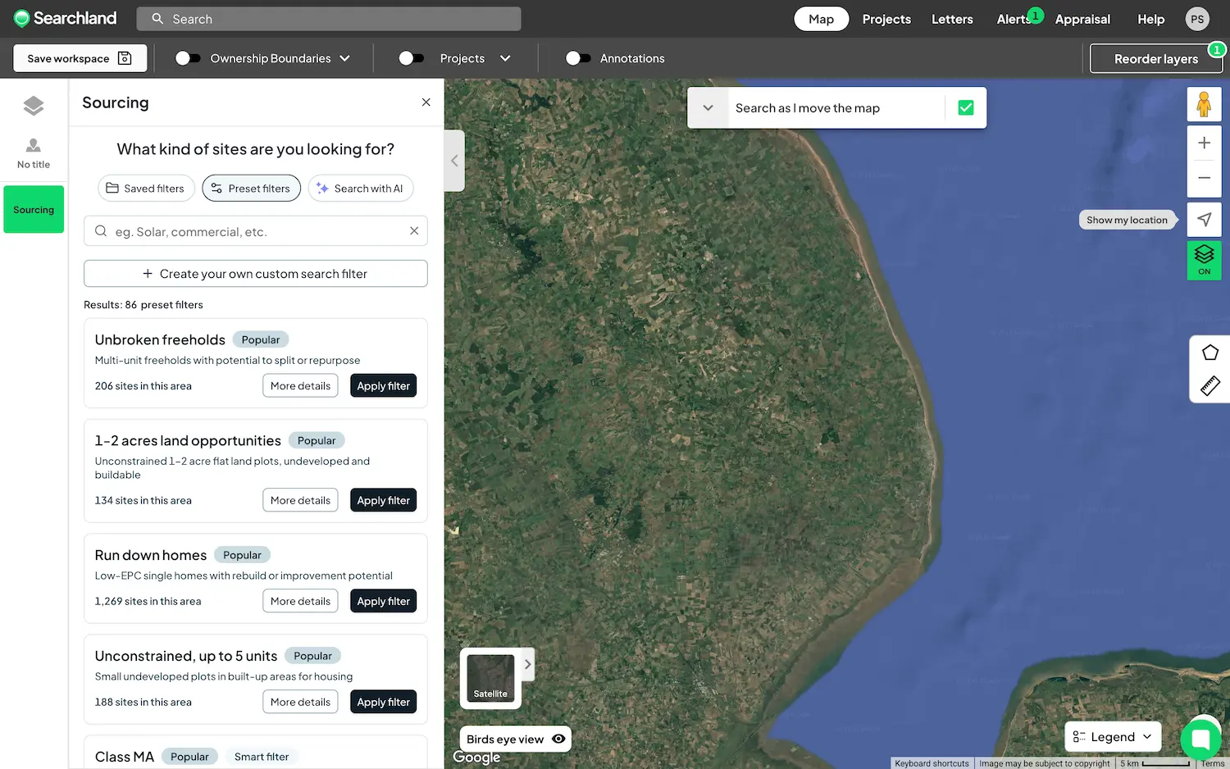This screenshot has width=1230, height=769.
Task: View More details for Unbroken freeholds
Action: (x=300, y=385)
